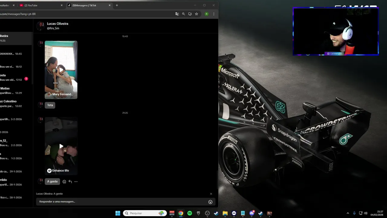Select the Mensagens | TikTok tab

pos(89,5)
